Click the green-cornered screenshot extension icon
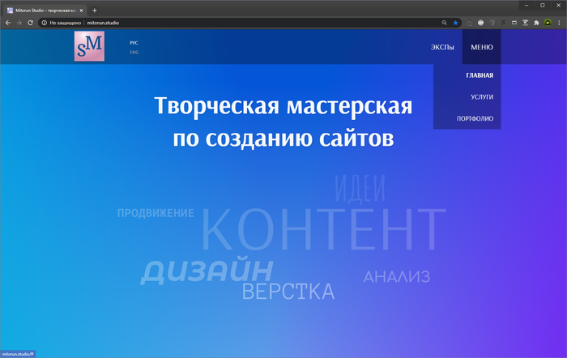Viewport: 567px width, 358px height. (514, 23)
